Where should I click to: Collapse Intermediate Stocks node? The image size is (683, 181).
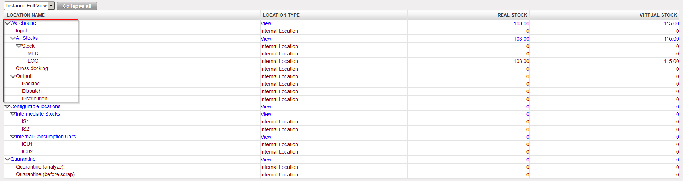[x=13, y=114]
